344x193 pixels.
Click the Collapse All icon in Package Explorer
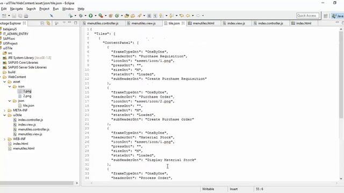click(x=42, y=23)
